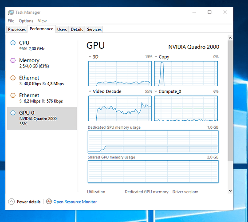
Task: Select GPU 0 NVIDIA Quadro 2000 item
Action: (x=42, y=118)
